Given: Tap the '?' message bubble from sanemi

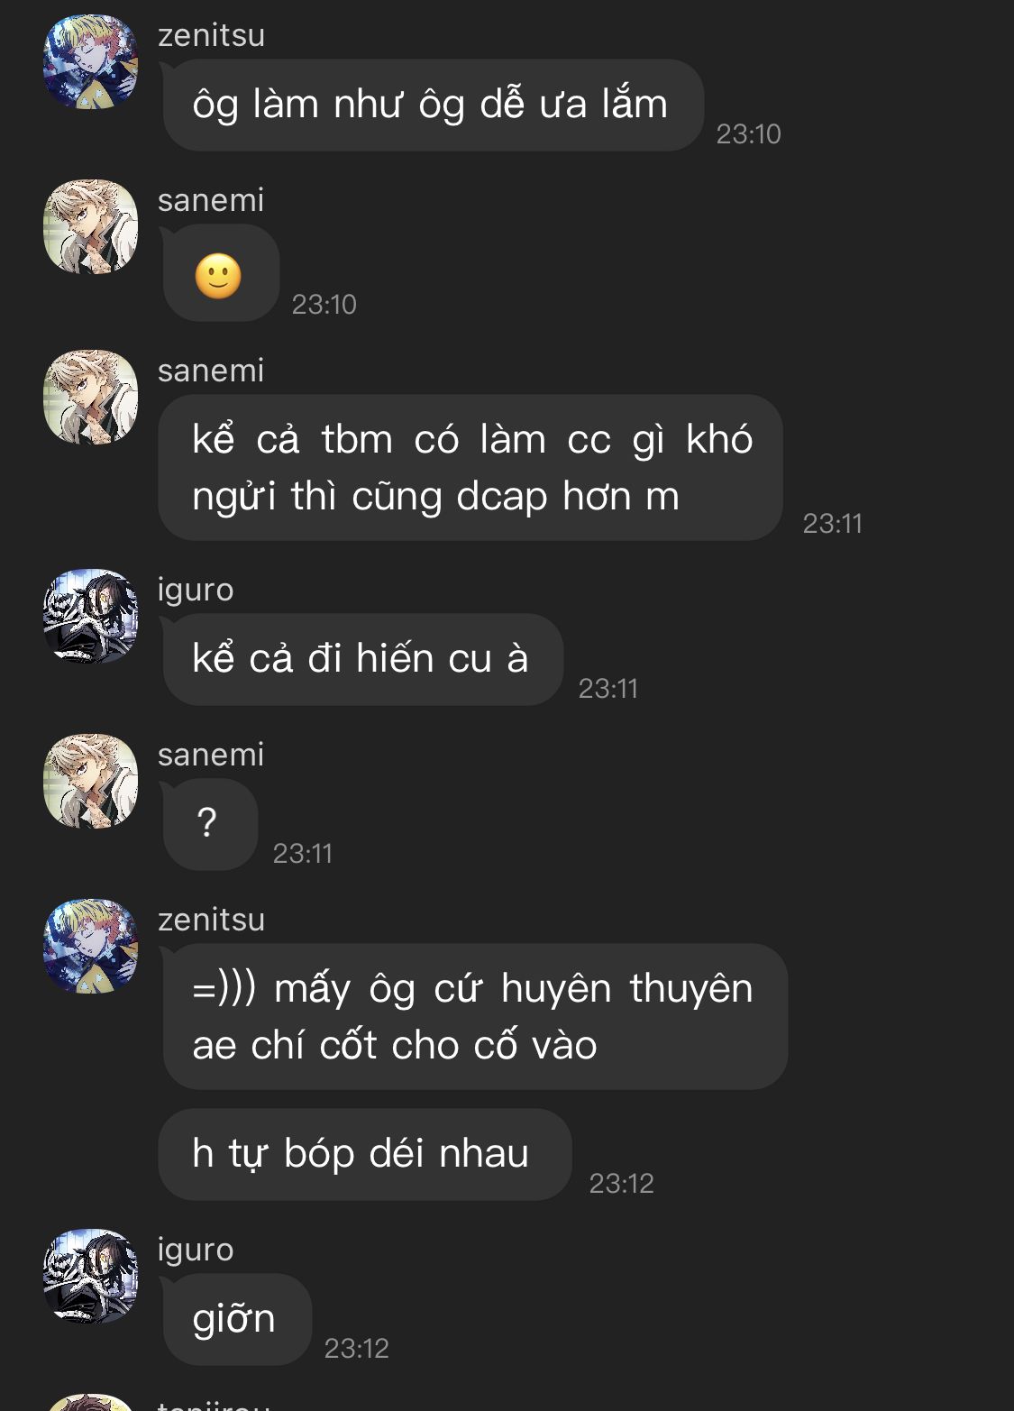Looking at the screenshot, I should [x=209, y=824].
